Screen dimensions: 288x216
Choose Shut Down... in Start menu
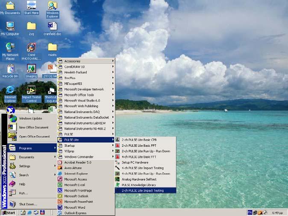32,204
